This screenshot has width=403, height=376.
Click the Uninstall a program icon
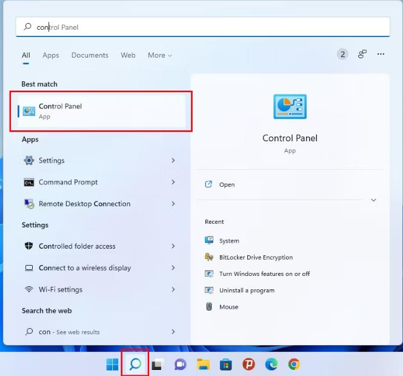[x=209, y=290]
